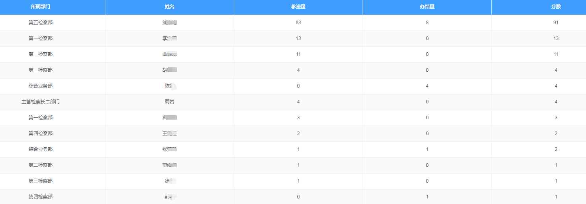This screenshot has height=204, width=586.
Task: Select the 第三检察部 department cell
Action: [x=41, y=181]
